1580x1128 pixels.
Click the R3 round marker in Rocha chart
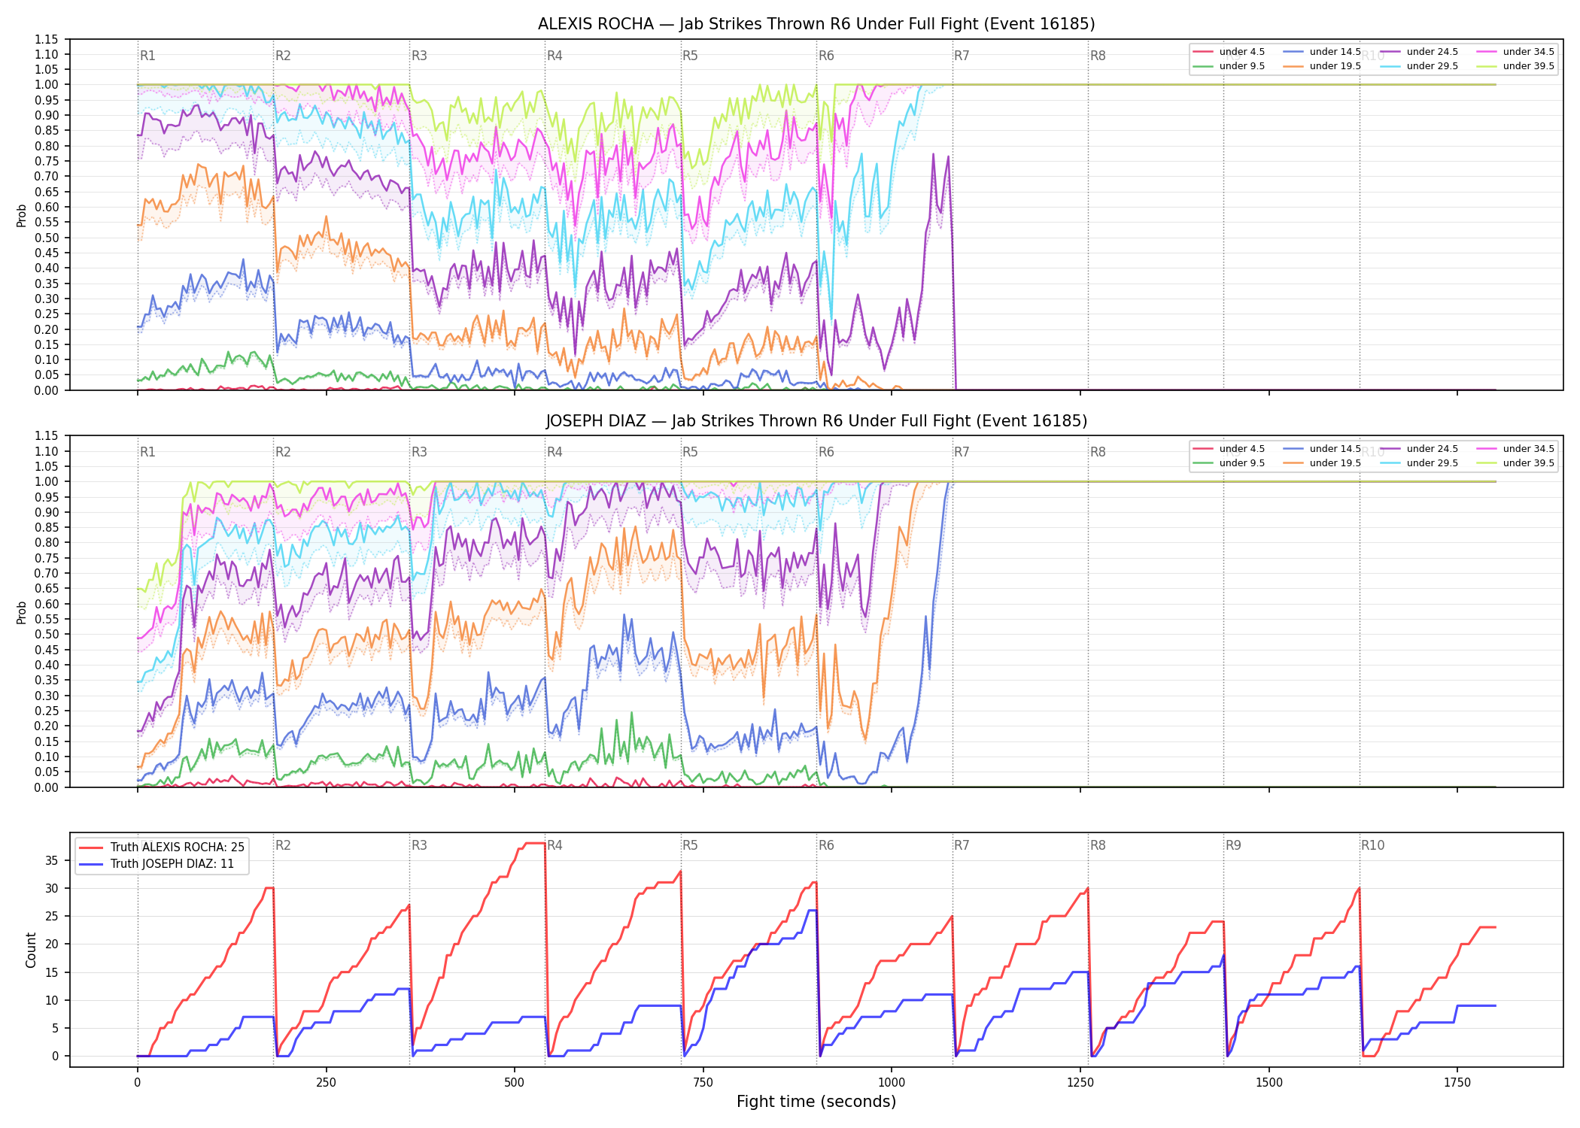point(419,56)
